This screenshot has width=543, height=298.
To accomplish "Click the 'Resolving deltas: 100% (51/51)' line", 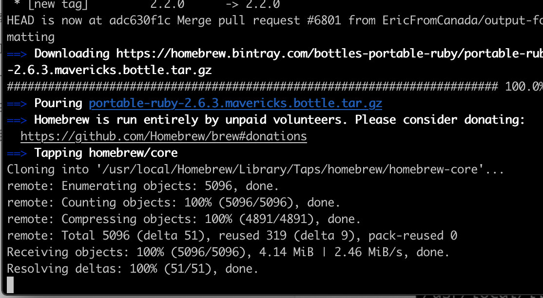I will [133, 269].
